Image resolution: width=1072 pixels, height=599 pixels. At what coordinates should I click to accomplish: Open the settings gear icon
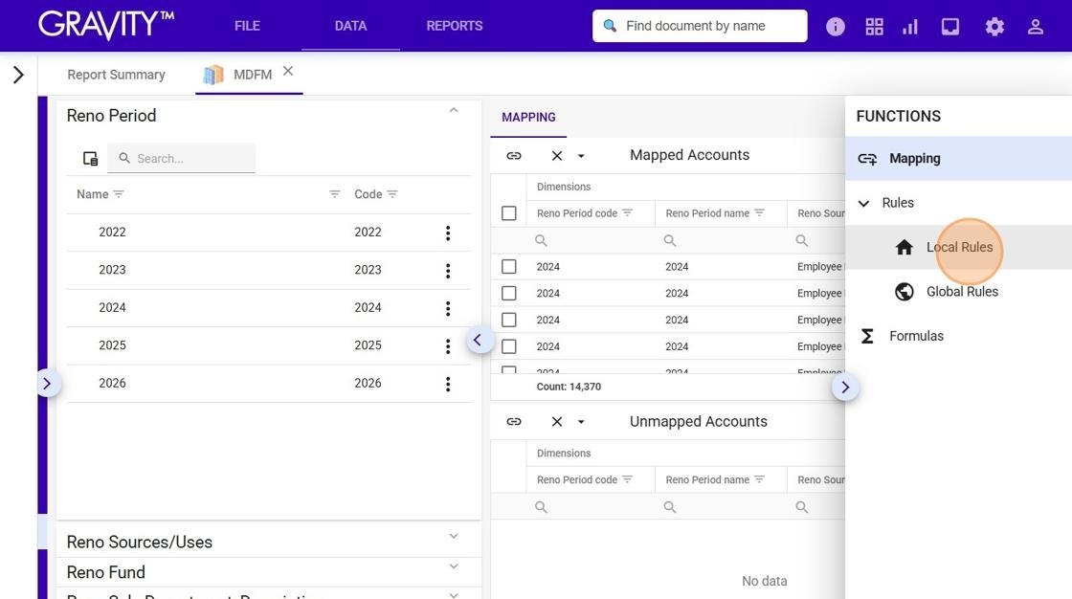[x=994, y=27]
